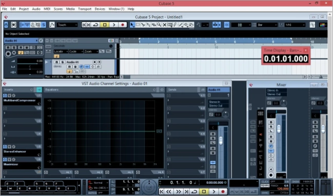This screenshot has height=196, width=333.
Task: Open the Devices menu
Action: (x=100, y=9)
